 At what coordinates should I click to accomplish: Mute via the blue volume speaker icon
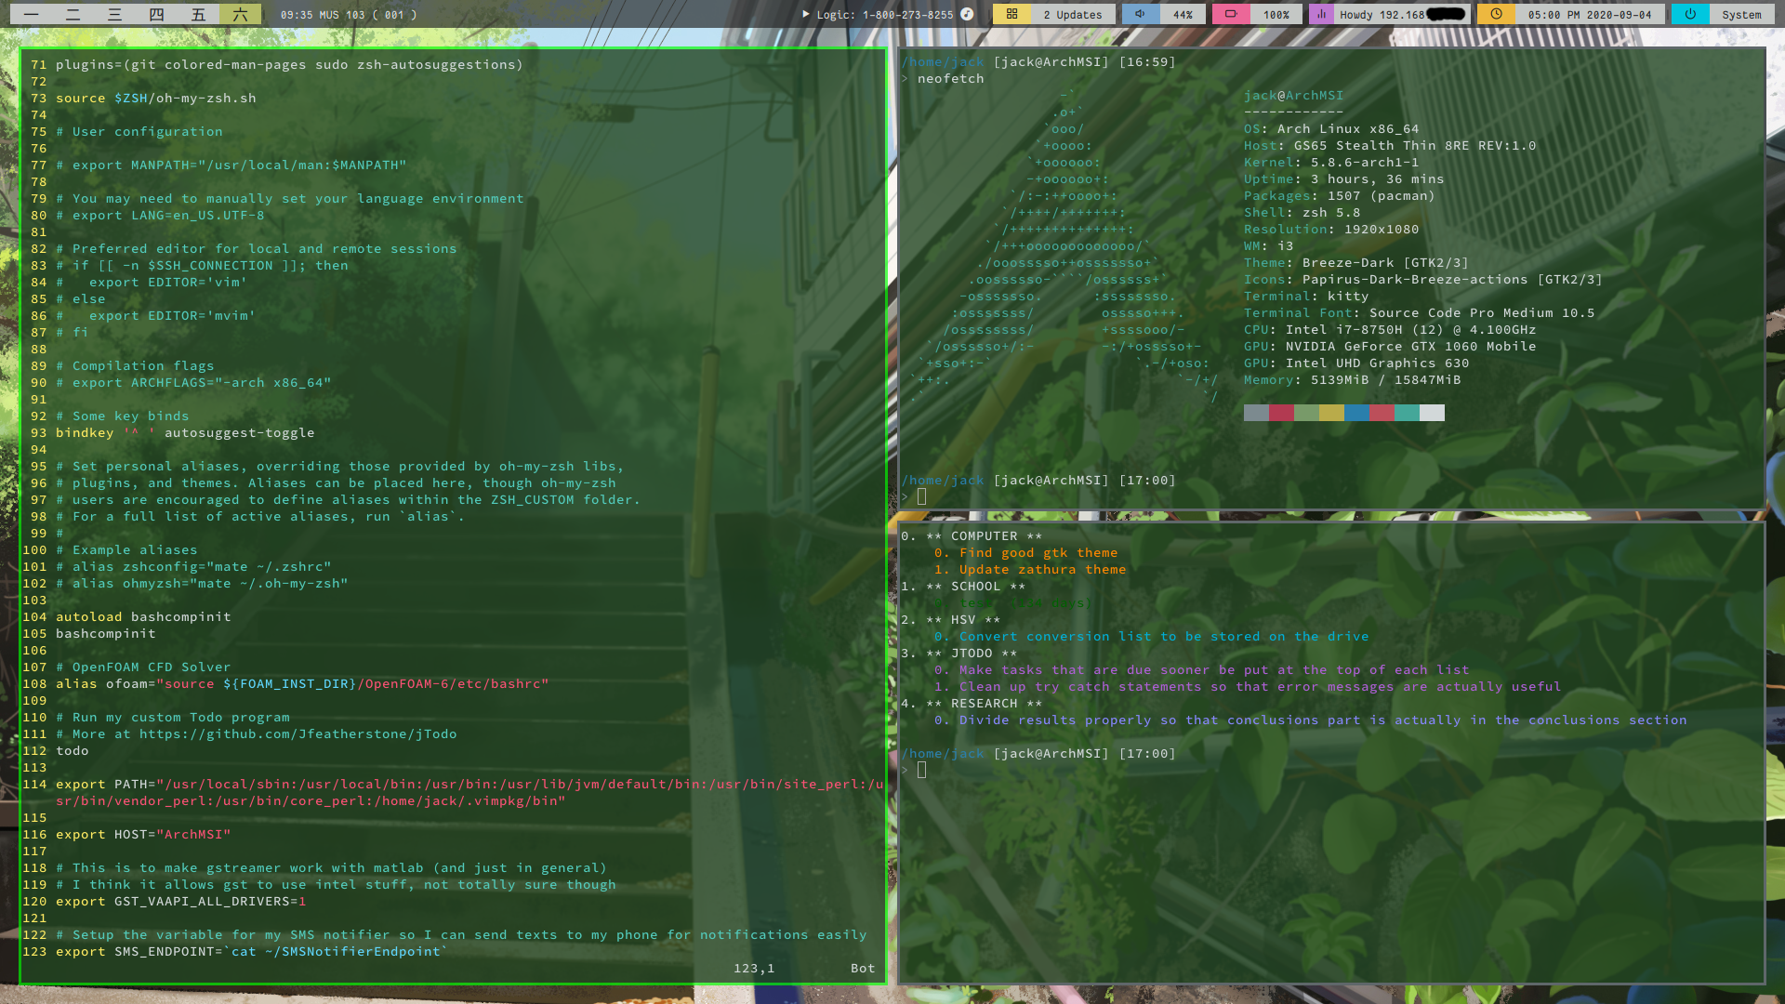coord(1140,14)
